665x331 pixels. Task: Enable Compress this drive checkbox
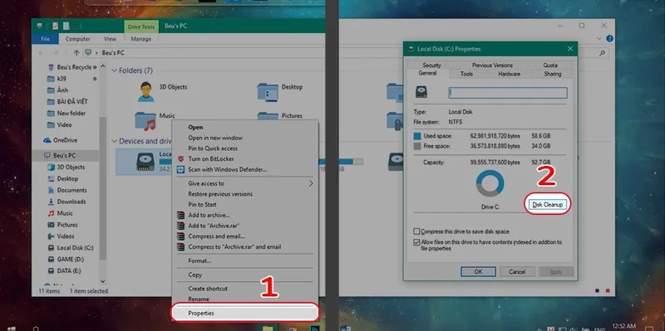(416, 231)
